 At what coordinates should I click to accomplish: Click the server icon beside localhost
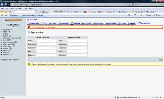pyautogui.click(x=28, y=20)
